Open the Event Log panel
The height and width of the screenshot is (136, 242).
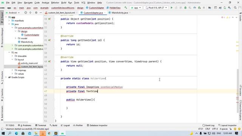(208, 125)
